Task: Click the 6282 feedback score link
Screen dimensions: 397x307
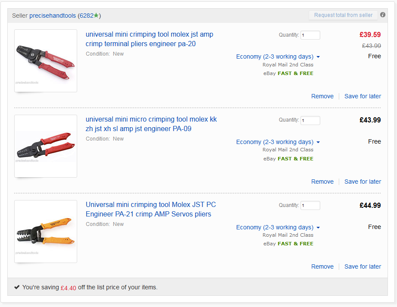Action: (x=87, y=16)
